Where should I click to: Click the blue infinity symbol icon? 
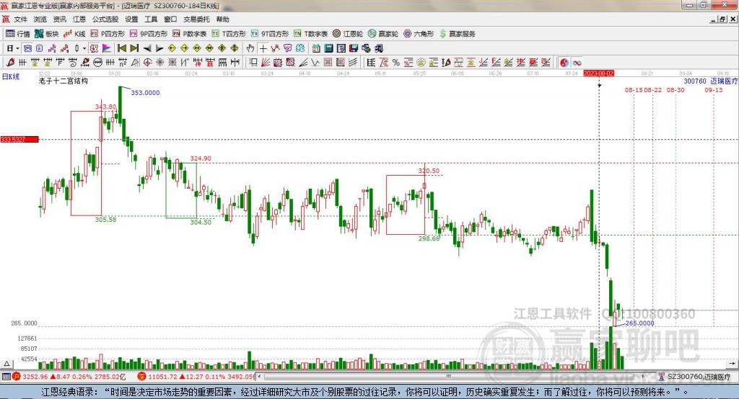(577, 63)
